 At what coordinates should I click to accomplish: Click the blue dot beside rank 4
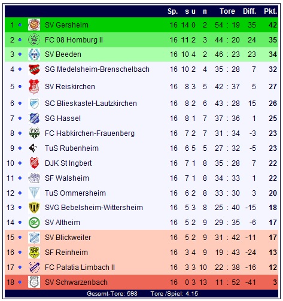(20, 69)
